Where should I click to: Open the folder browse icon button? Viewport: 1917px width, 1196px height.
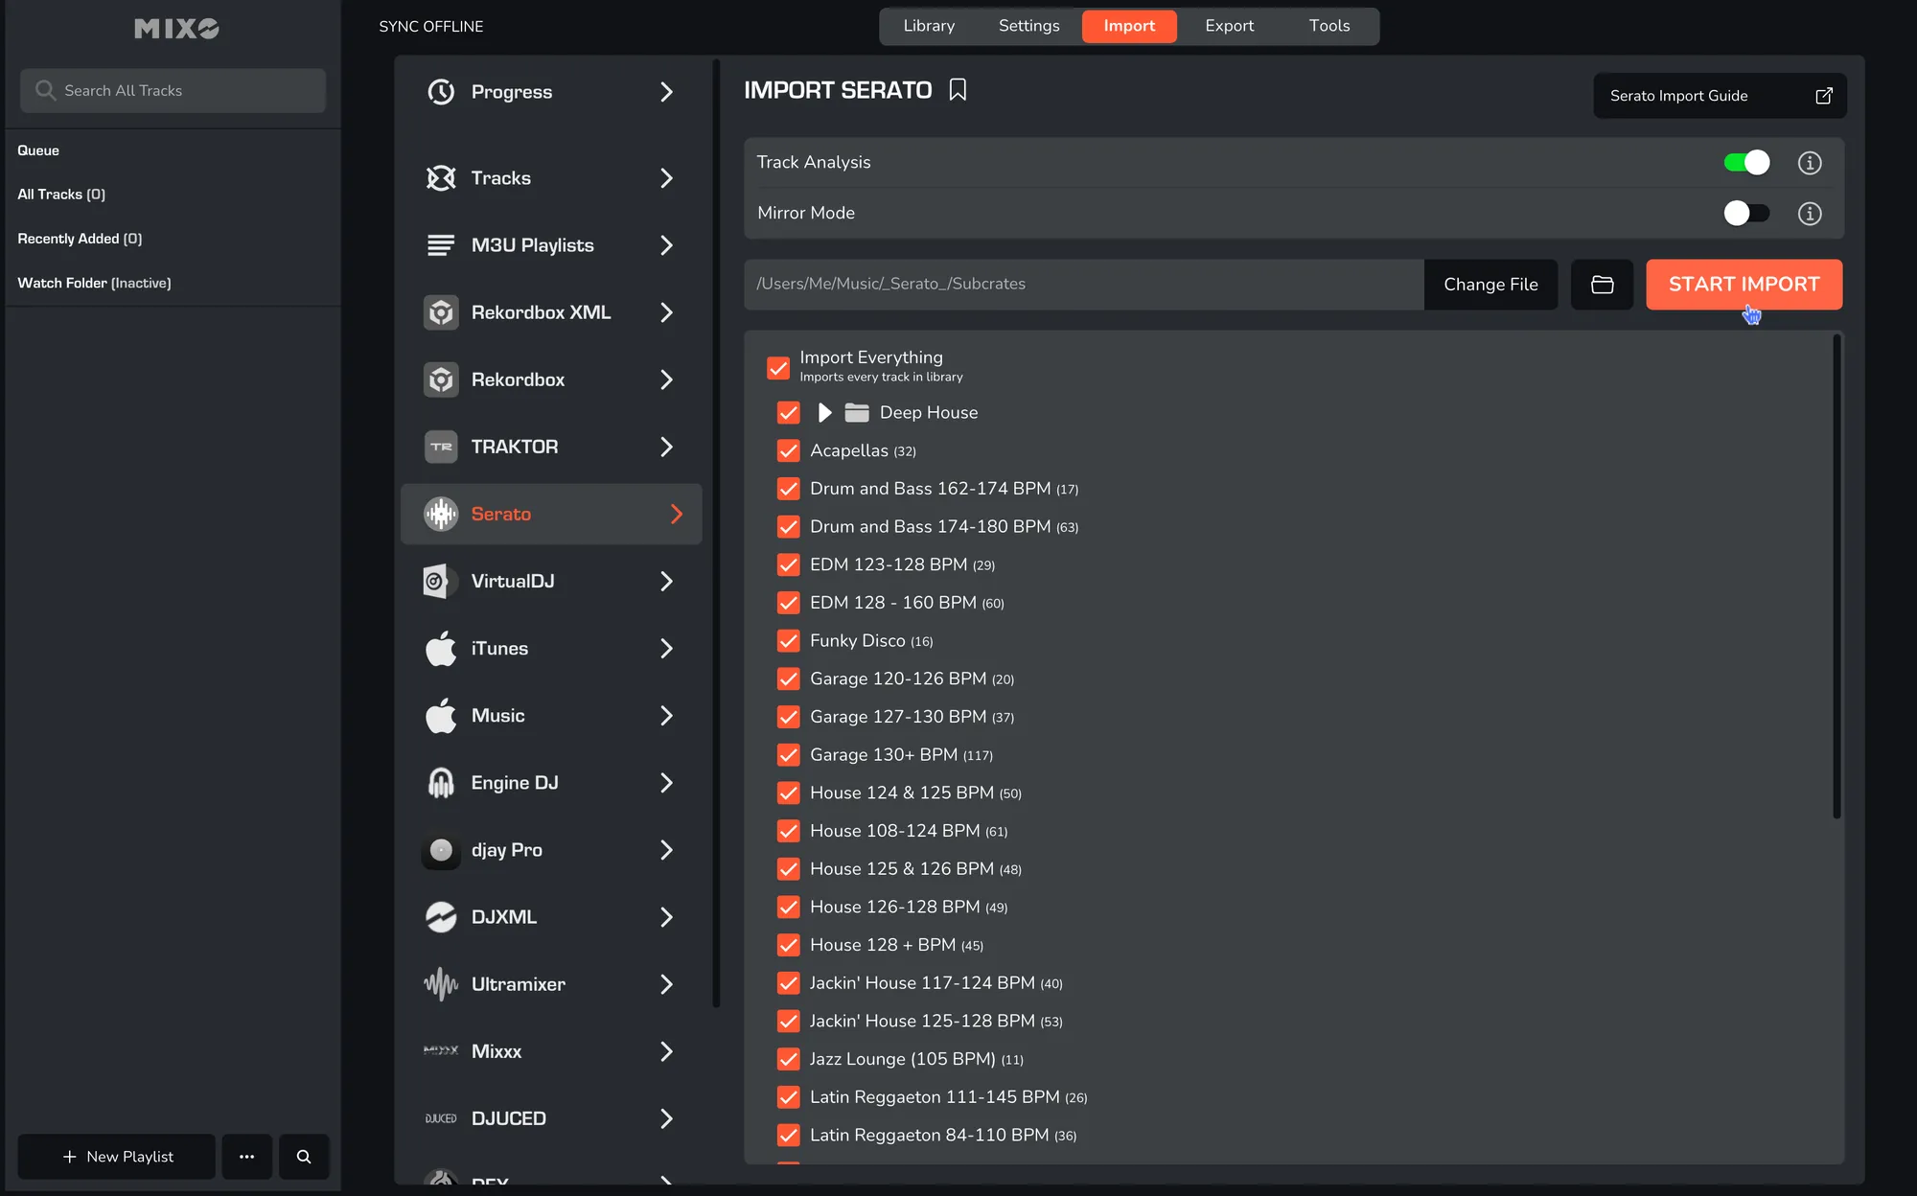coord(1602,285)
